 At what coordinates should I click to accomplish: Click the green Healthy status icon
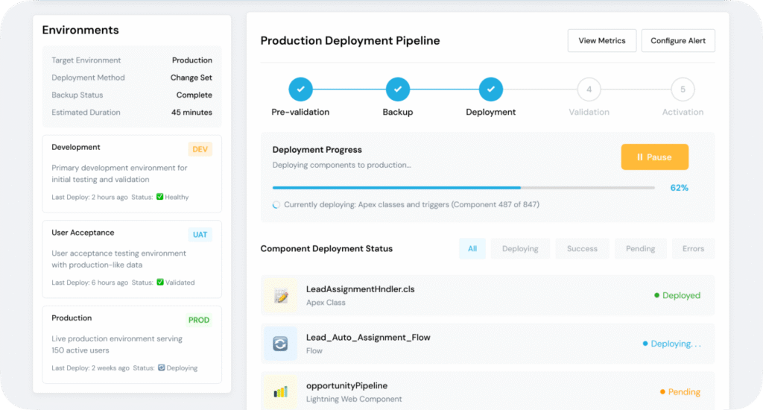click(160, 198)
